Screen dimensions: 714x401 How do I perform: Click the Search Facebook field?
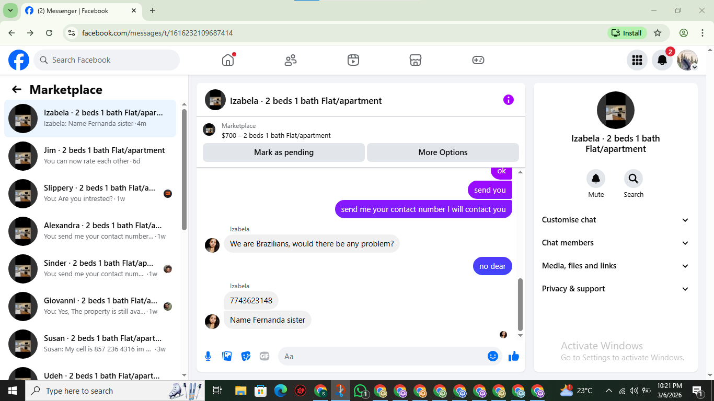pyautogui.click(x=107, y=60)
